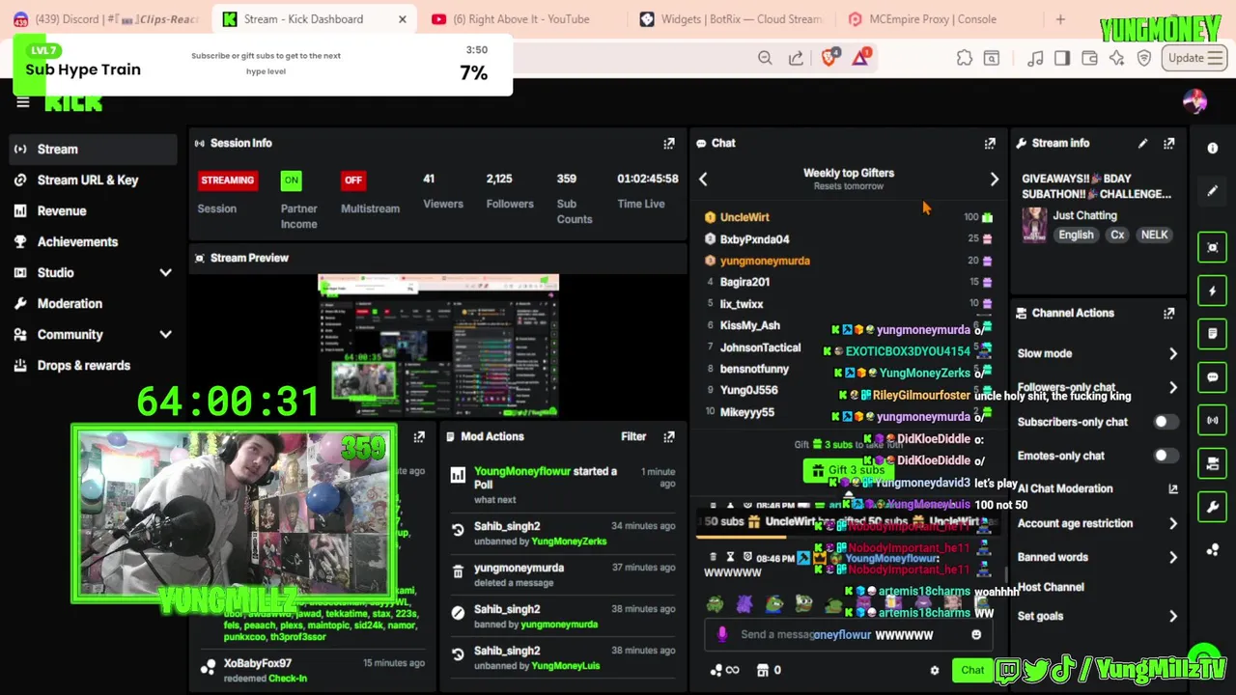Open chat settings gear icon

[934, 670]
